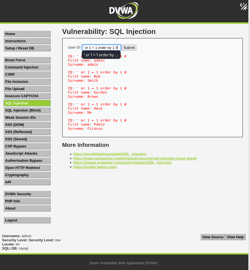The image size is (250, 270).
Task: Open the Netsparker cheat sheet link
Action: point(135,158)
